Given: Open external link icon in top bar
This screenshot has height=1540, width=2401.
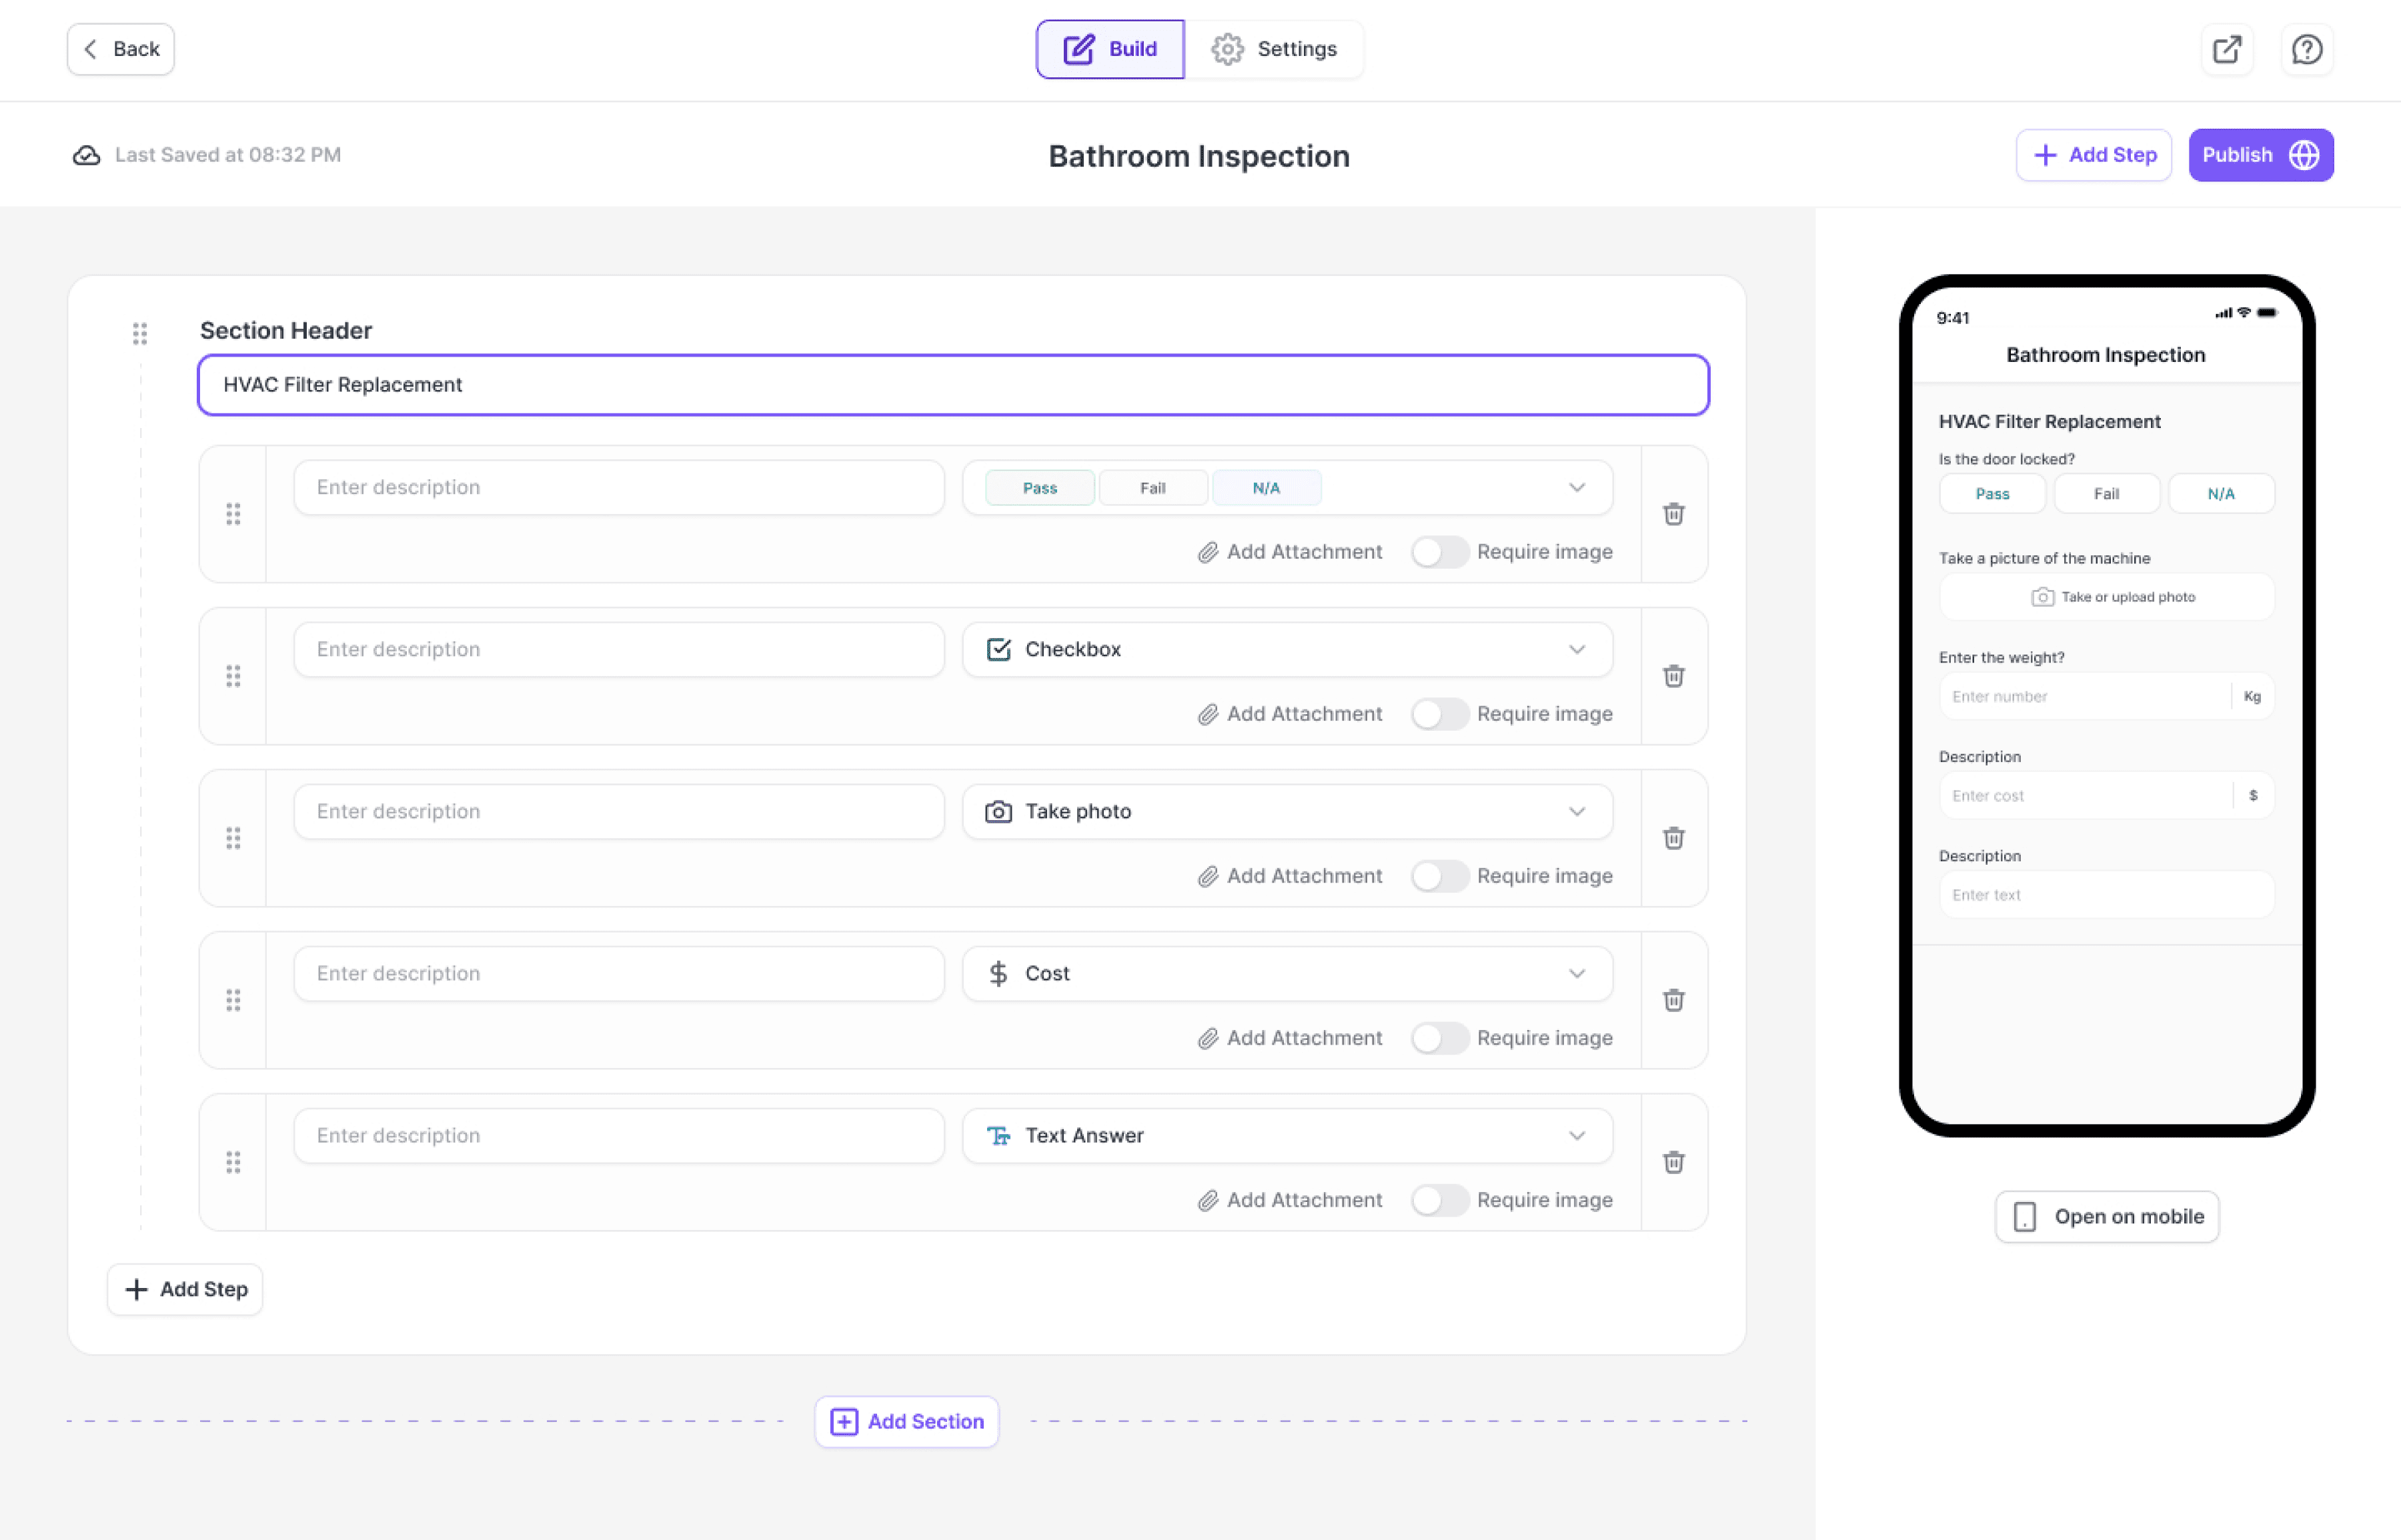Looking at the screenshot, I should click(x=2227, y=49).
